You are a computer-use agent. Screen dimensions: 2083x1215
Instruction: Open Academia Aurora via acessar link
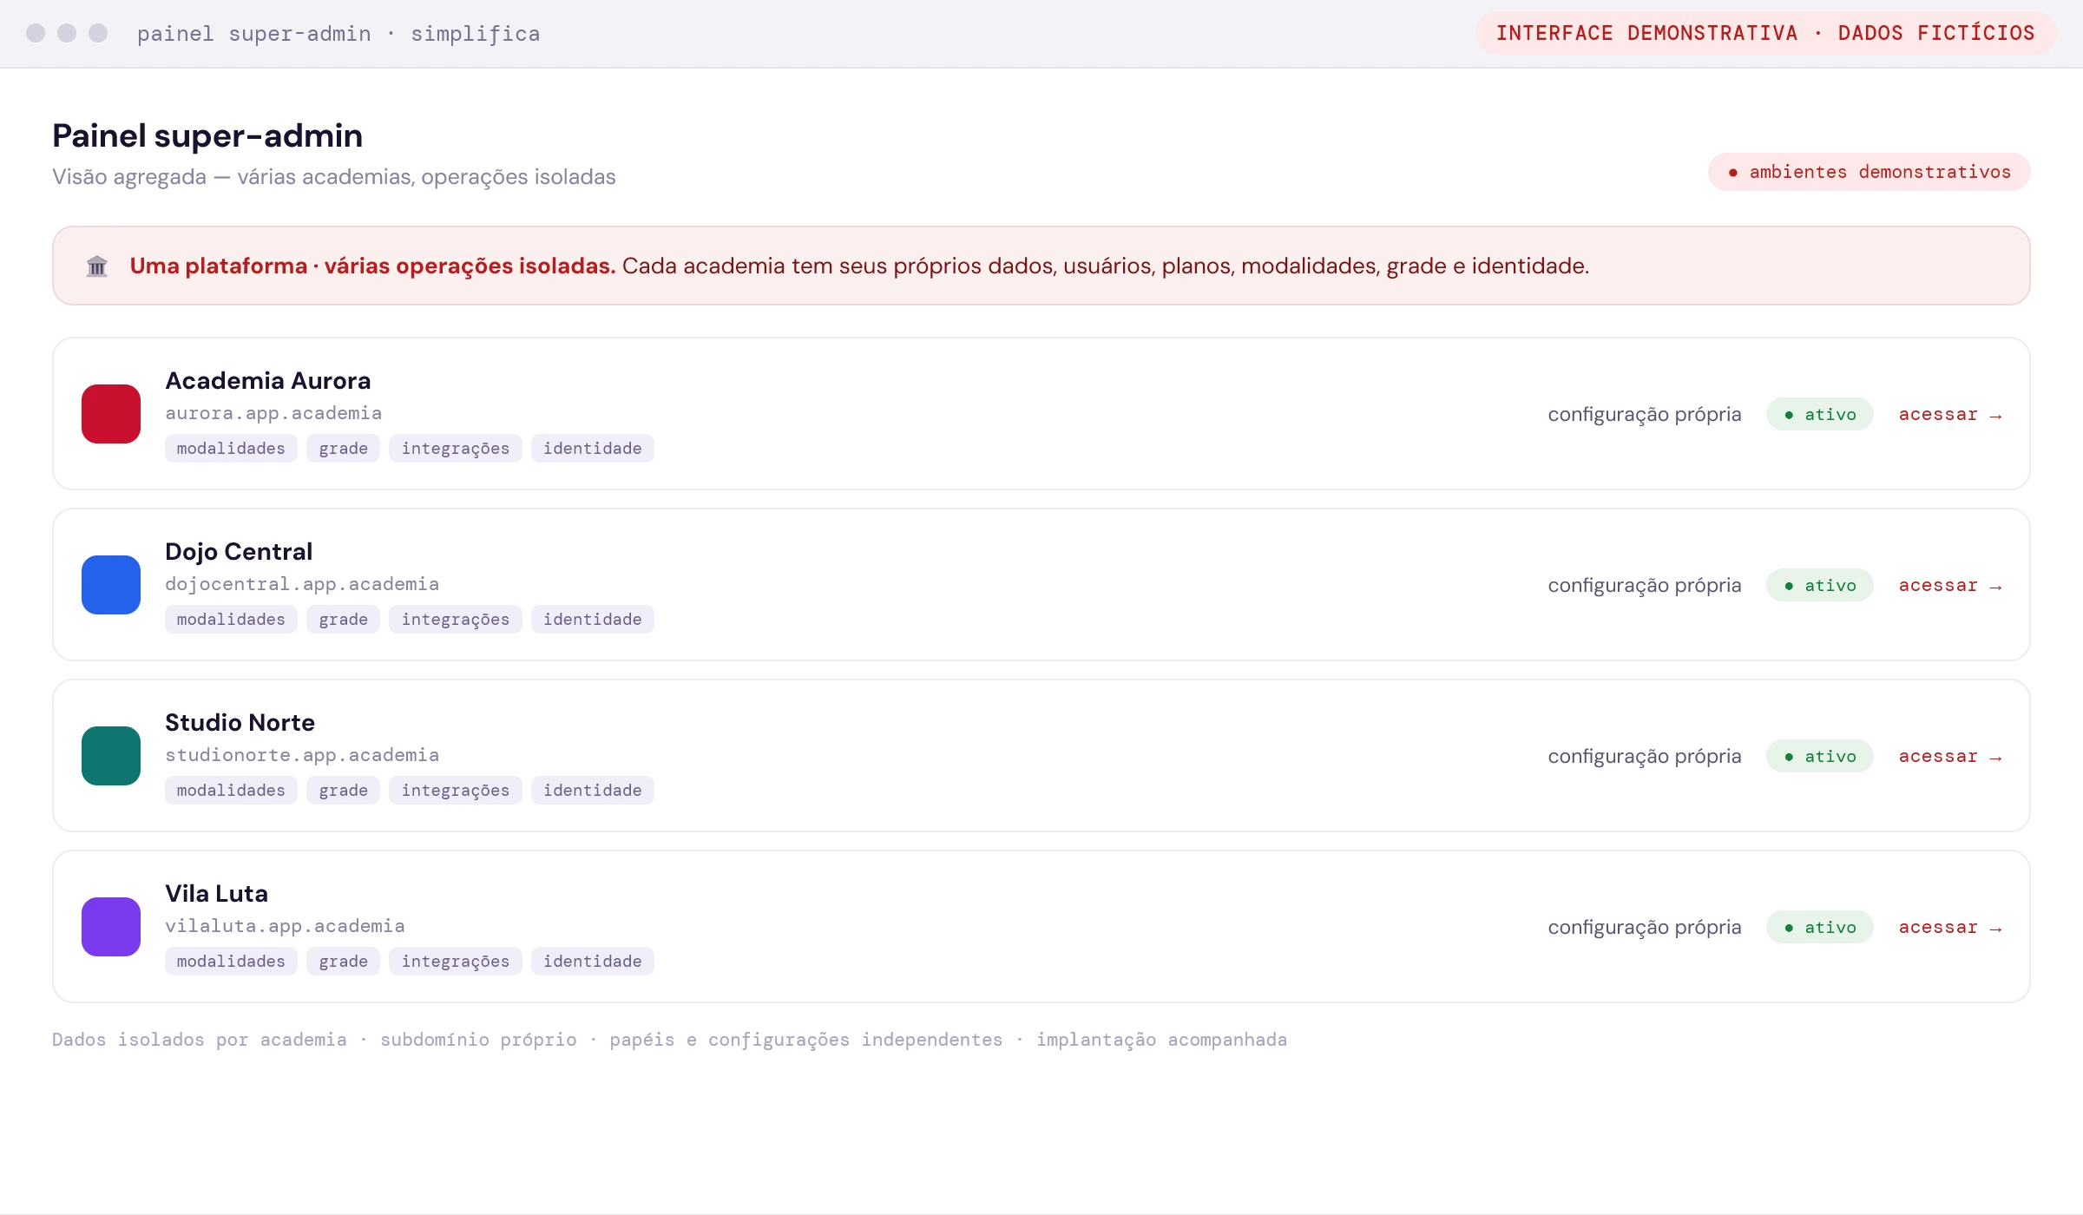[x=1950, y=415]
